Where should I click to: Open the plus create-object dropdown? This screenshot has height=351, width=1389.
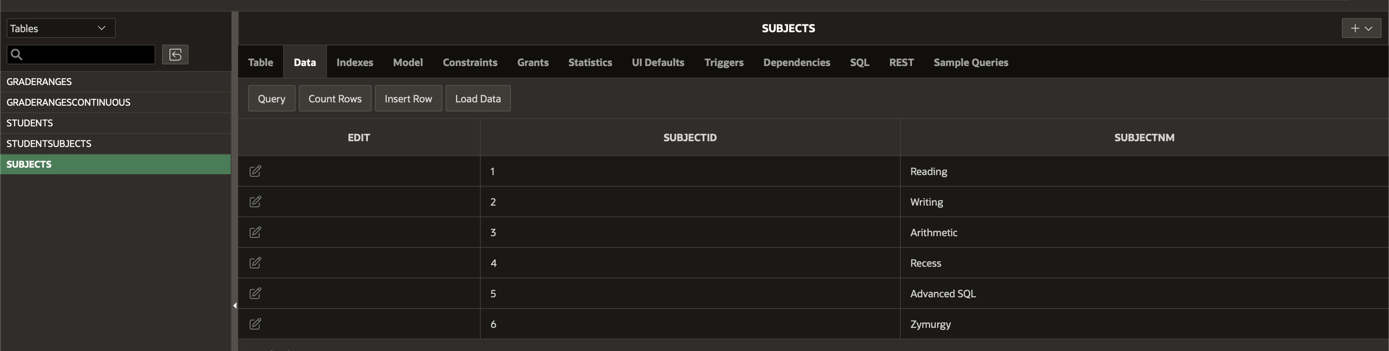[1361, 28]
